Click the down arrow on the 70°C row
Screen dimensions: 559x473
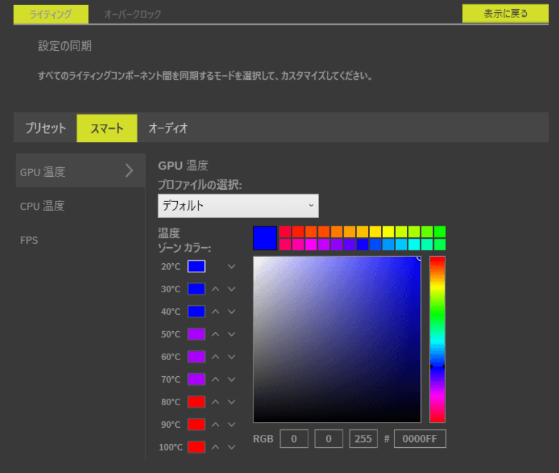(x=231, y=379)
